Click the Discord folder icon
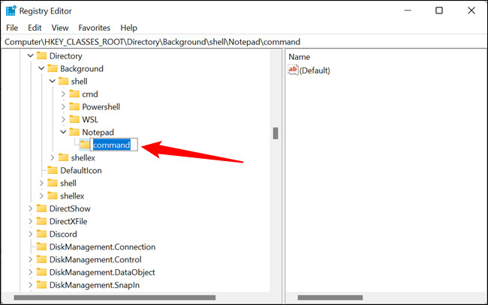 pyautogui.click(x=41, y=235)
